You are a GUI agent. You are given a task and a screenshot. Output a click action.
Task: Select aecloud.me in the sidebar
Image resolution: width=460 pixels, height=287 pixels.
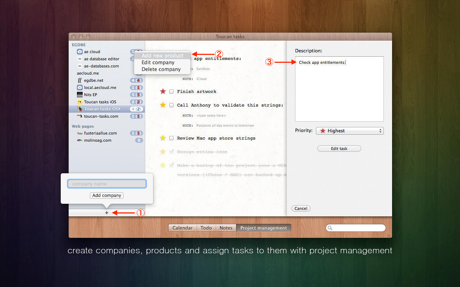click(107, 73)
